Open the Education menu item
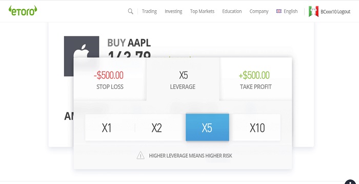The width and height of the screenshot is (359, 184). pyautogui.click(x=232, y=11)
